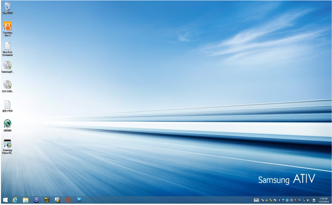Screen dimensions: 332x205
Task: Click the S-shaped Samsung tray icon
Action: [x=300, y=200]
